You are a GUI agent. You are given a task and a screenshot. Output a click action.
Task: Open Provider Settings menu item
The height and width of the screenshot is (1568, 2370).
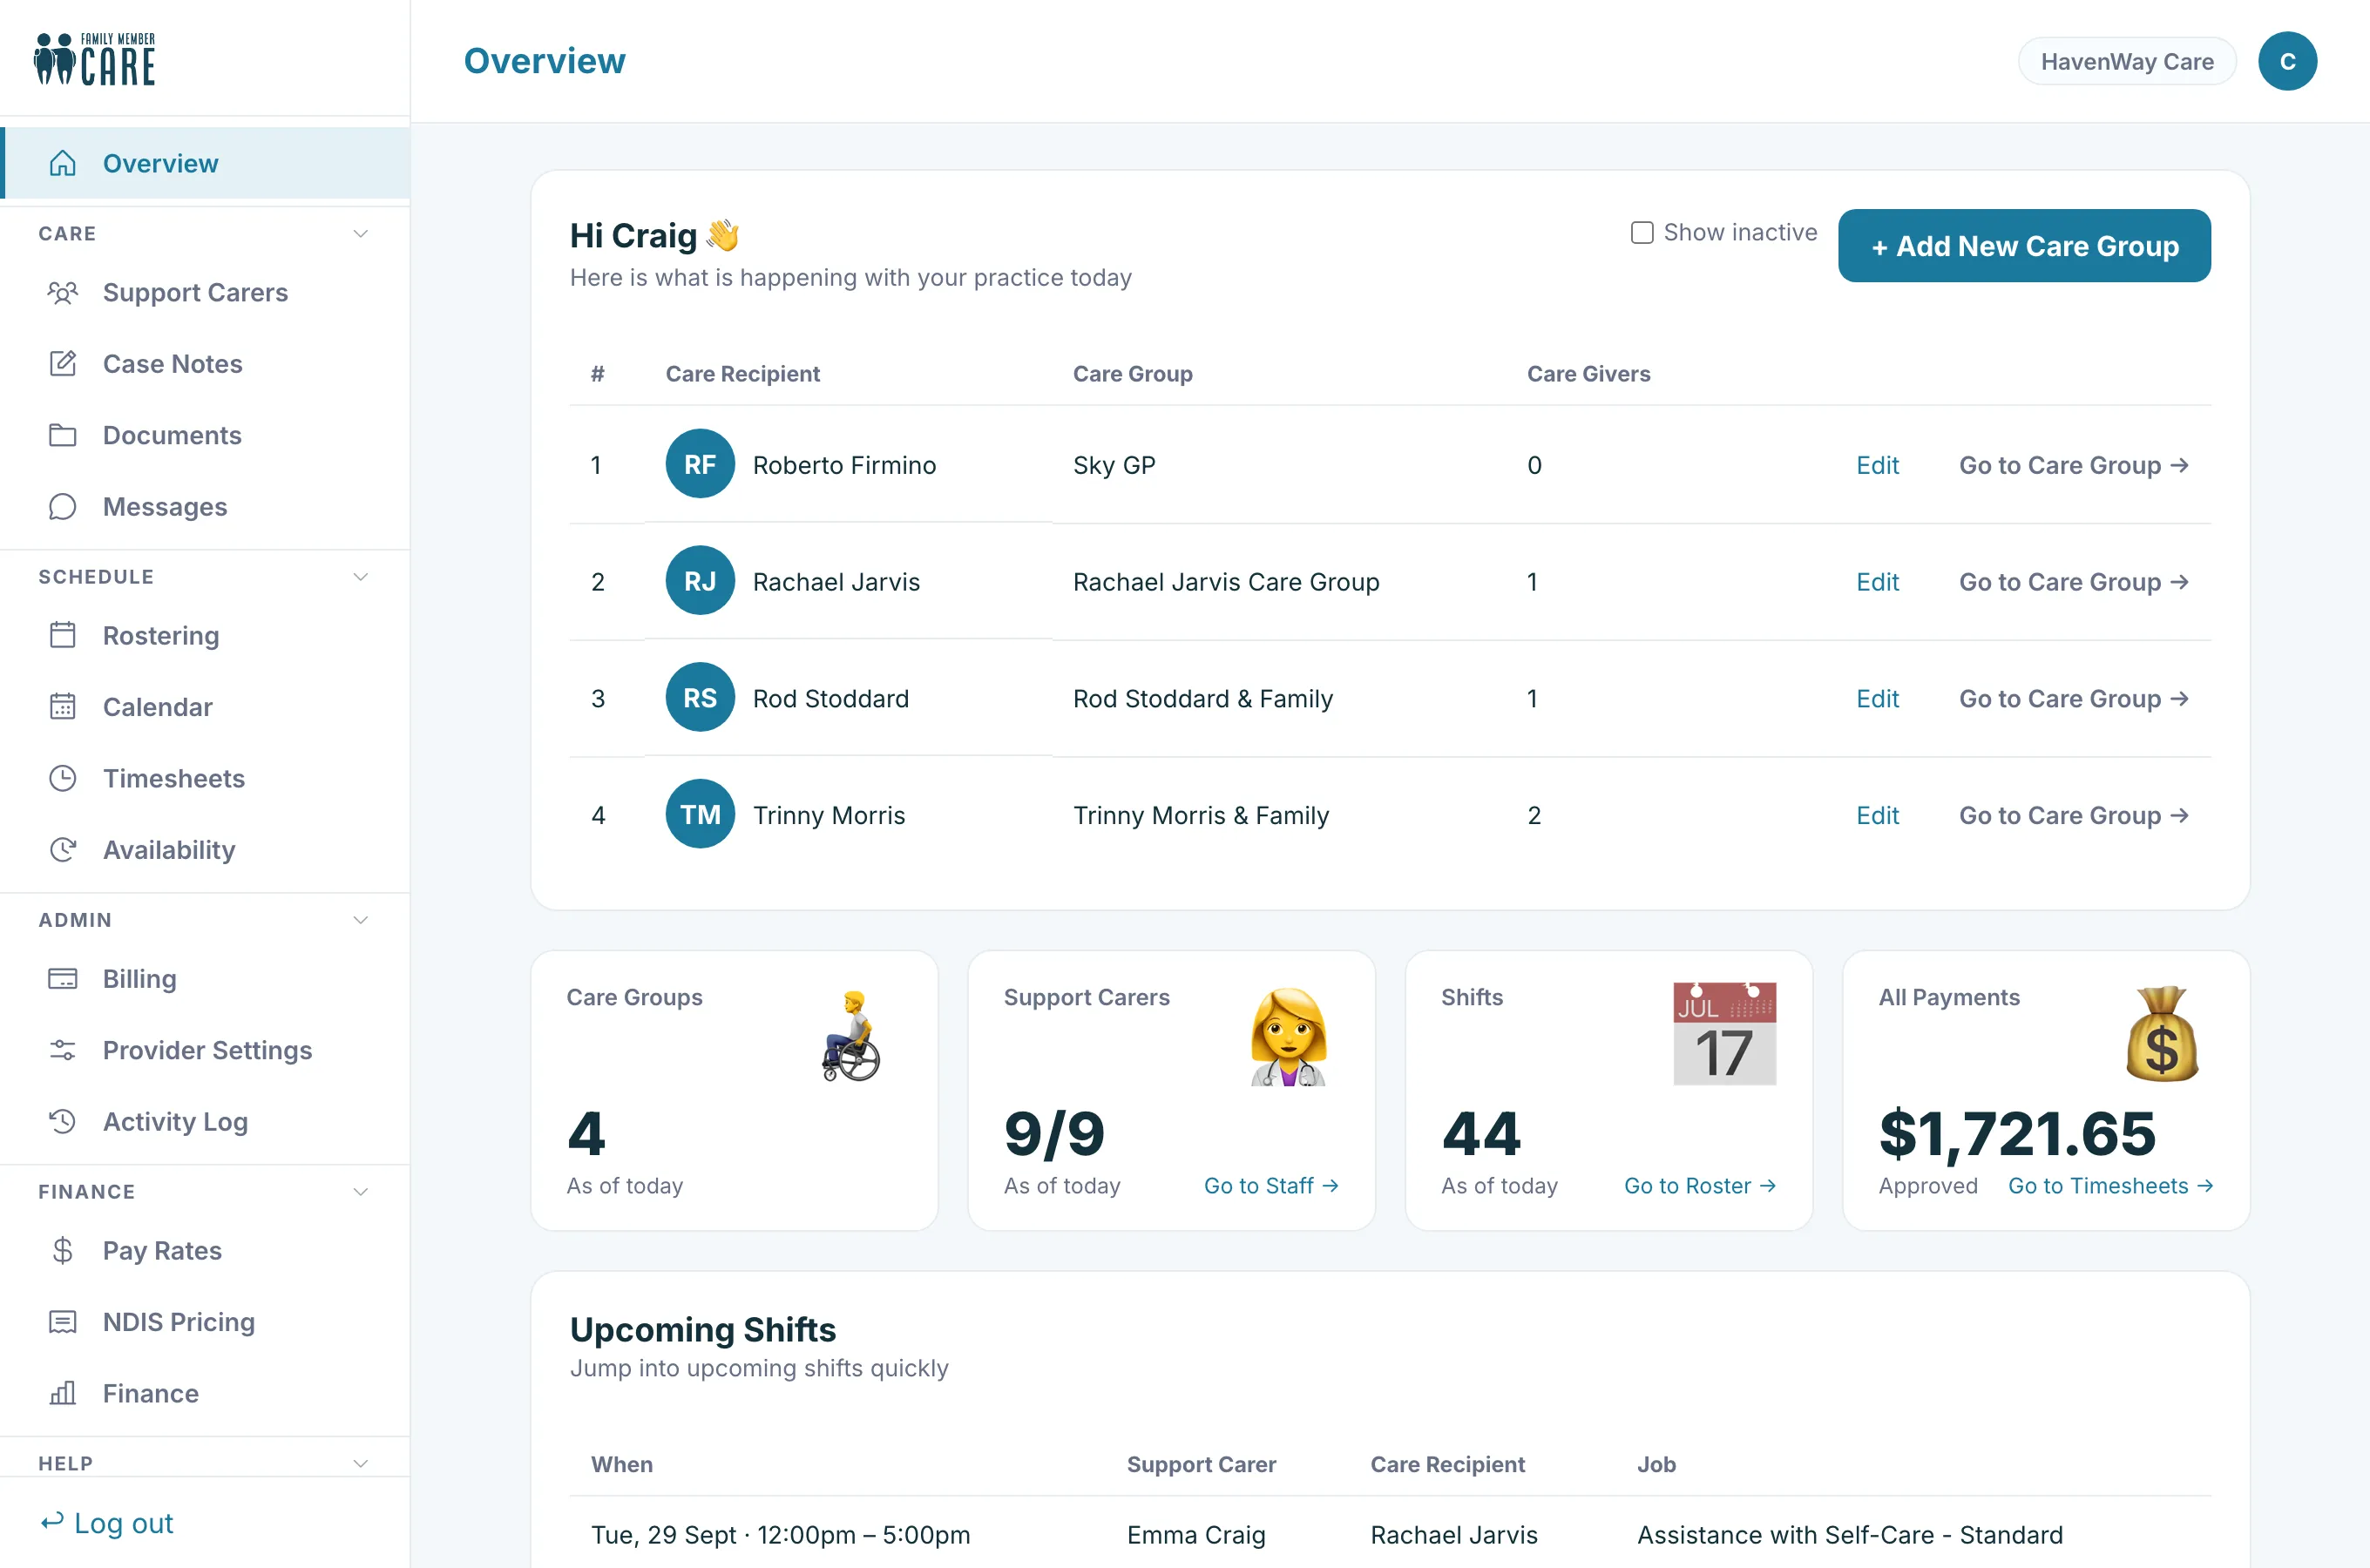click(x=205, y=1050)
